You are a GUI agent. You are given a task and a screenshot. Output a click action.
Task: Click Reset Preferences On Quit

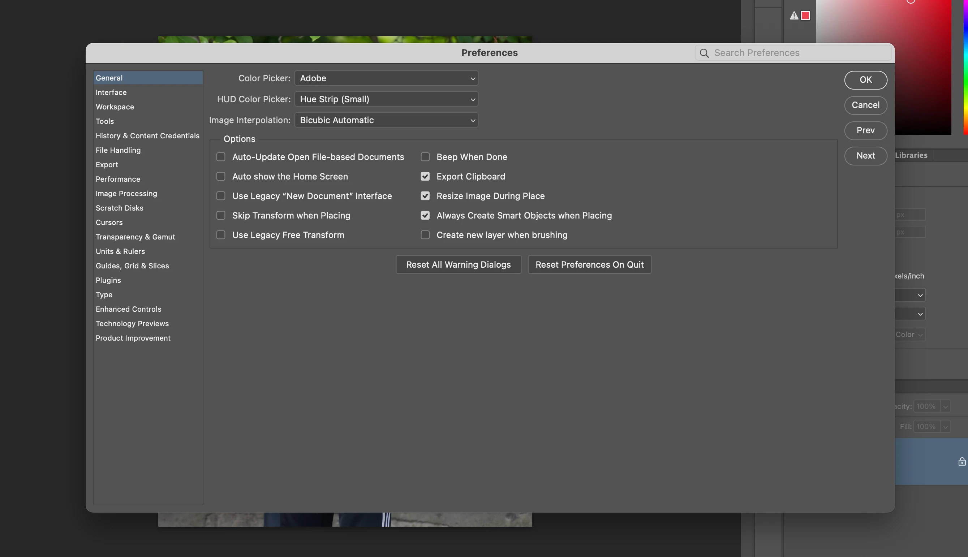coord(589,265)
